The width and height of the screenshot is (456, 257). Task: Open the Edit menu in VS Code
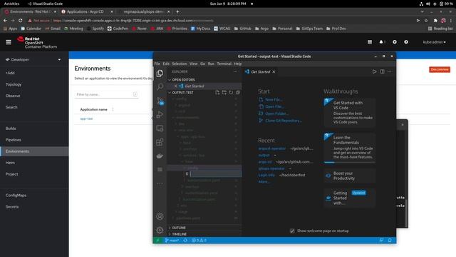166,64
